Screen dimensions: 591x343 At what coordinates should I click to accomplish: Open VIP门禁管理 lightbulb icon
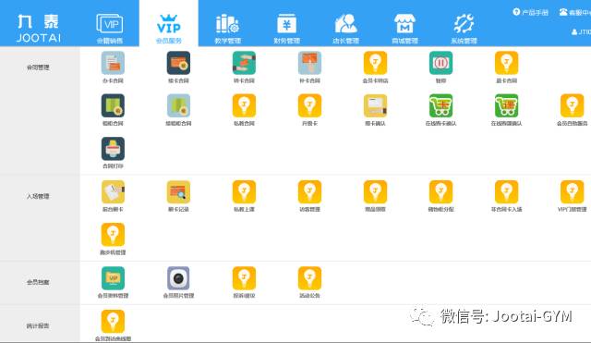pos(572,192)
